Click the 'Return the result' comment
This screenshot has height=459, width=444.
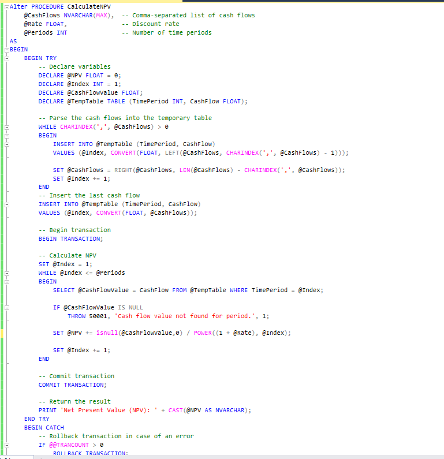[x=74, y=402]
